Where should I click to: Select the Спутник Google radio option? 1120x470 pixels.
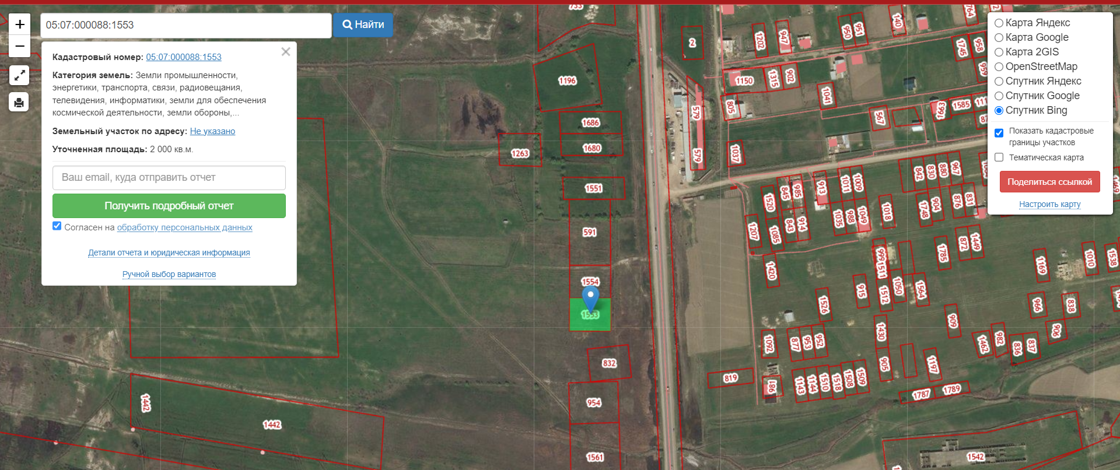point(999,96)
